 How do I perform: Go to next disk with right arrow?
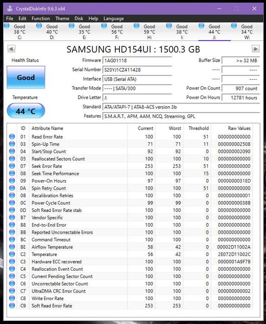[256, 49]
